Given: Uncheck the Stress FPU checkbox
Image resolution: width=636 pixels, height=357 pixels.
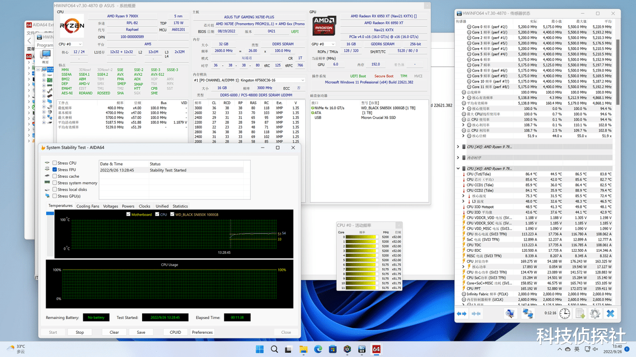Looking at the screenshot, I should click(x=55, y=170).
